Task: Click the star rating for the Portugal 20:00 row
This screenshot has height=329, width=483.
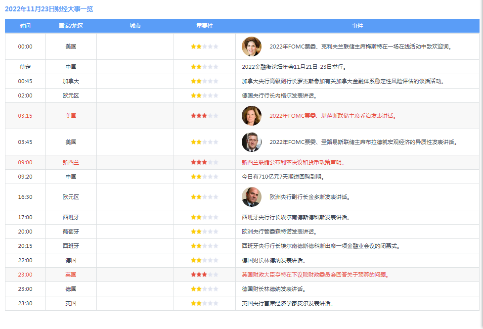Action: point(204,232)
